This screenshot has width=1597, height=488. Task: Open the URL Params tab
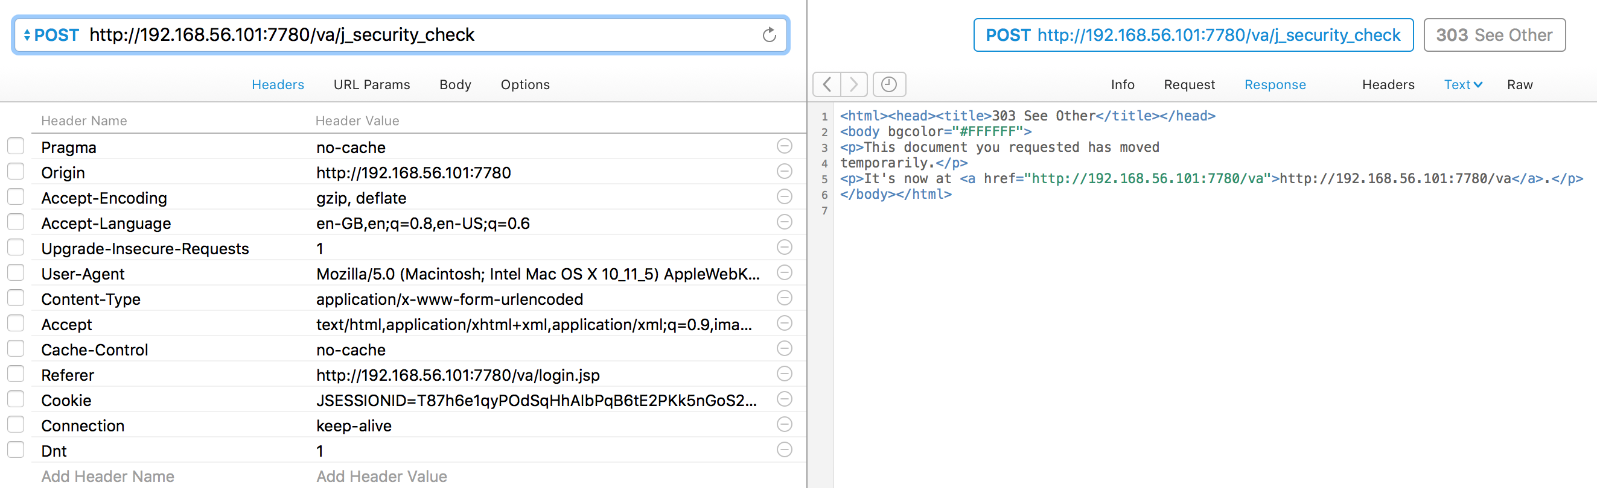point(371,85)
